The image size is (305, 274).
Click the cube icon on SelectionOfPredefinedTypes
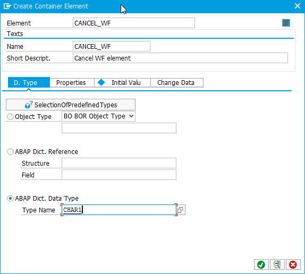point(28,105)
